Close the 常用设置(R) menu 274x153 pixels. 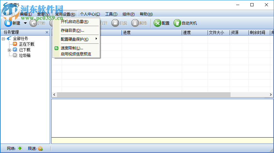65,14
